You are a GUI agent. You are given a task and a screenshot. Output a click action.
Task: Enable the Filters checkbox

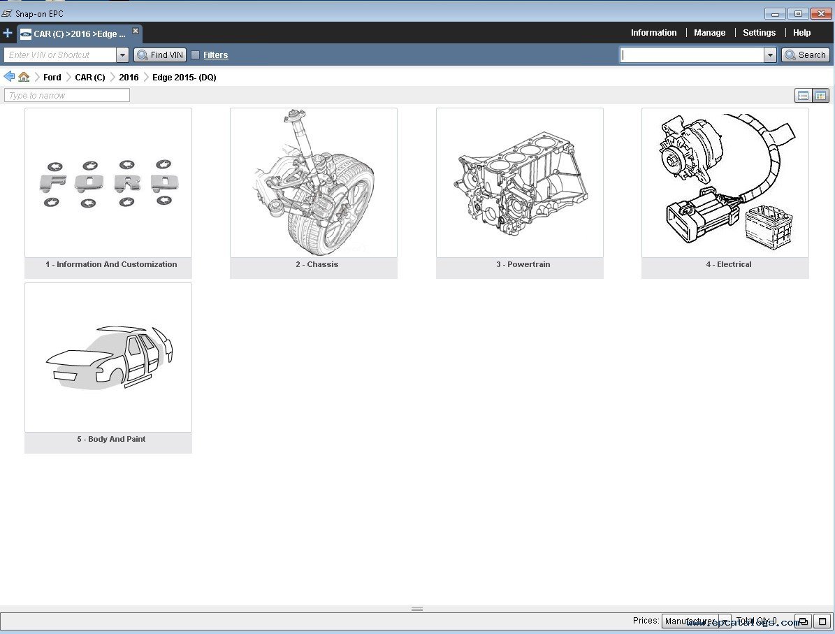click(x=196, y=55)
